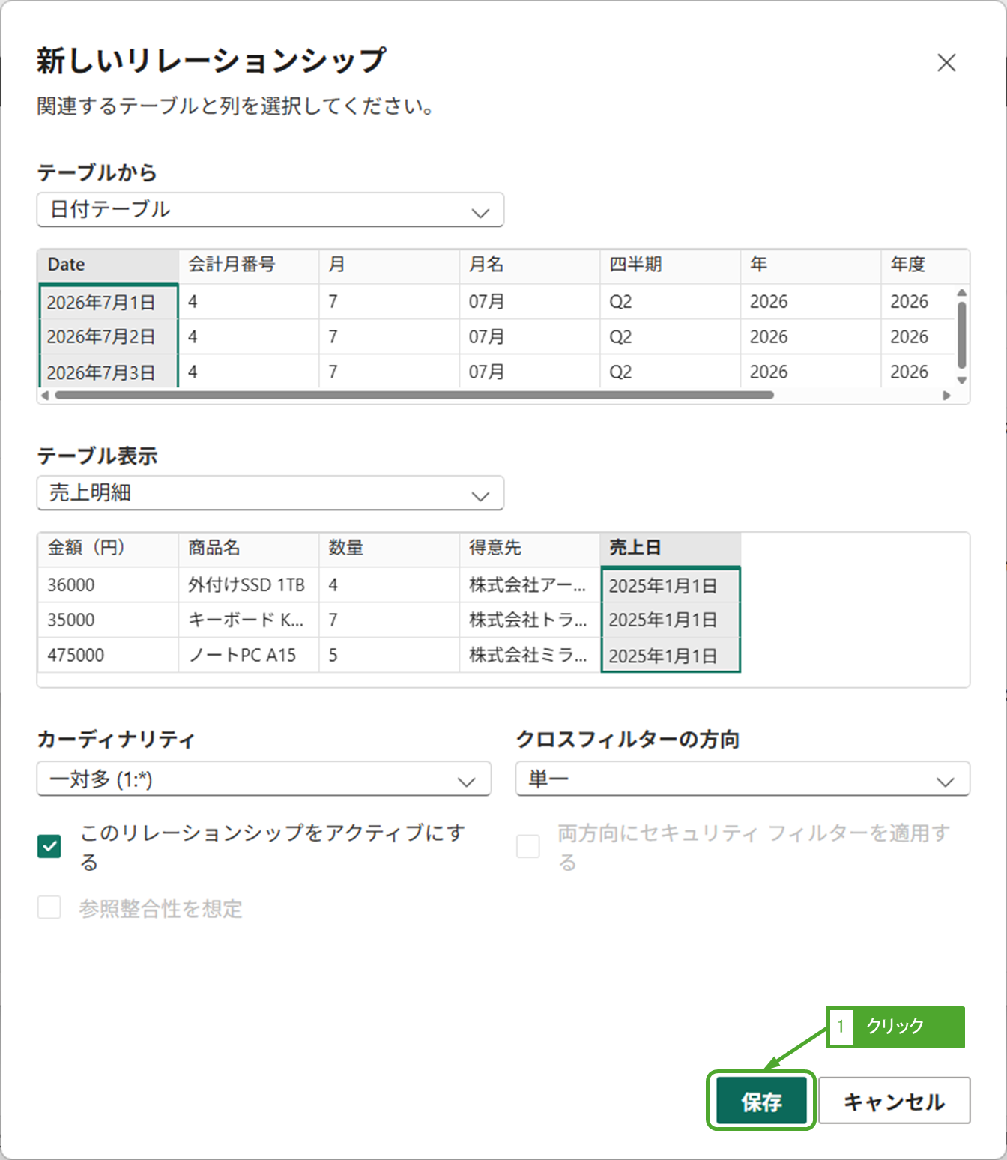
Task: Close the 新しいリレーションシップ dialog
Action: click(x=946, y=63)
